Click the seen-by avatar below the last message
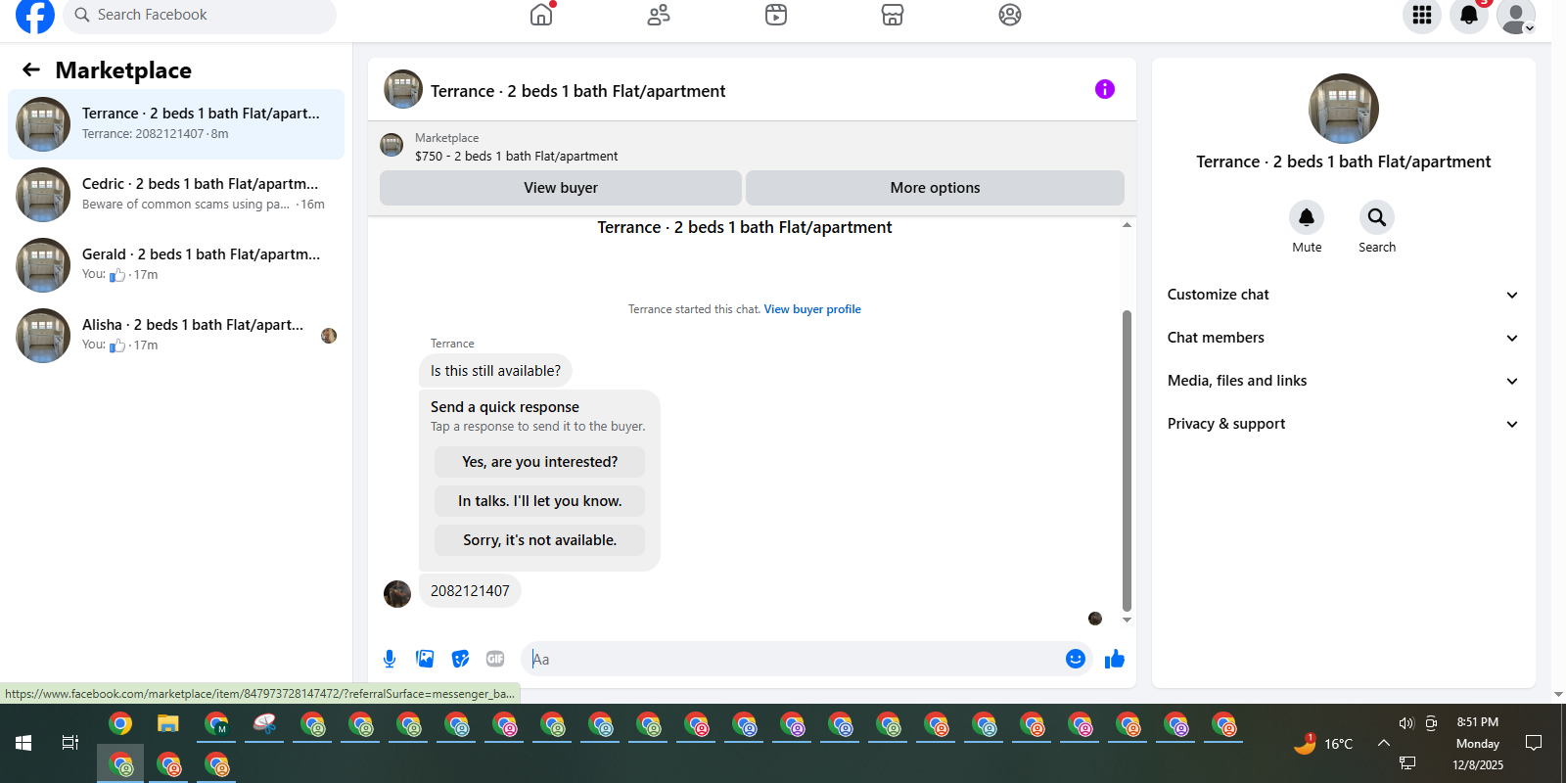The height and width of the screenshot is (783, 1566). [1095, 619]
